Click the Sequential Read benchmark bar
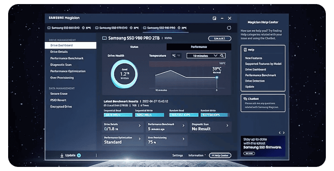 coord(118,115)
